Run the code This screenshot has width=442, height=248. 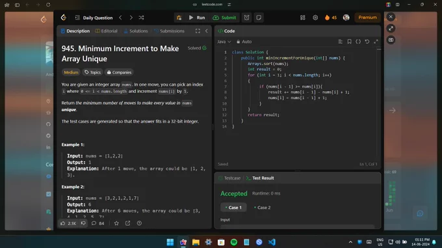tap(197, 18)
